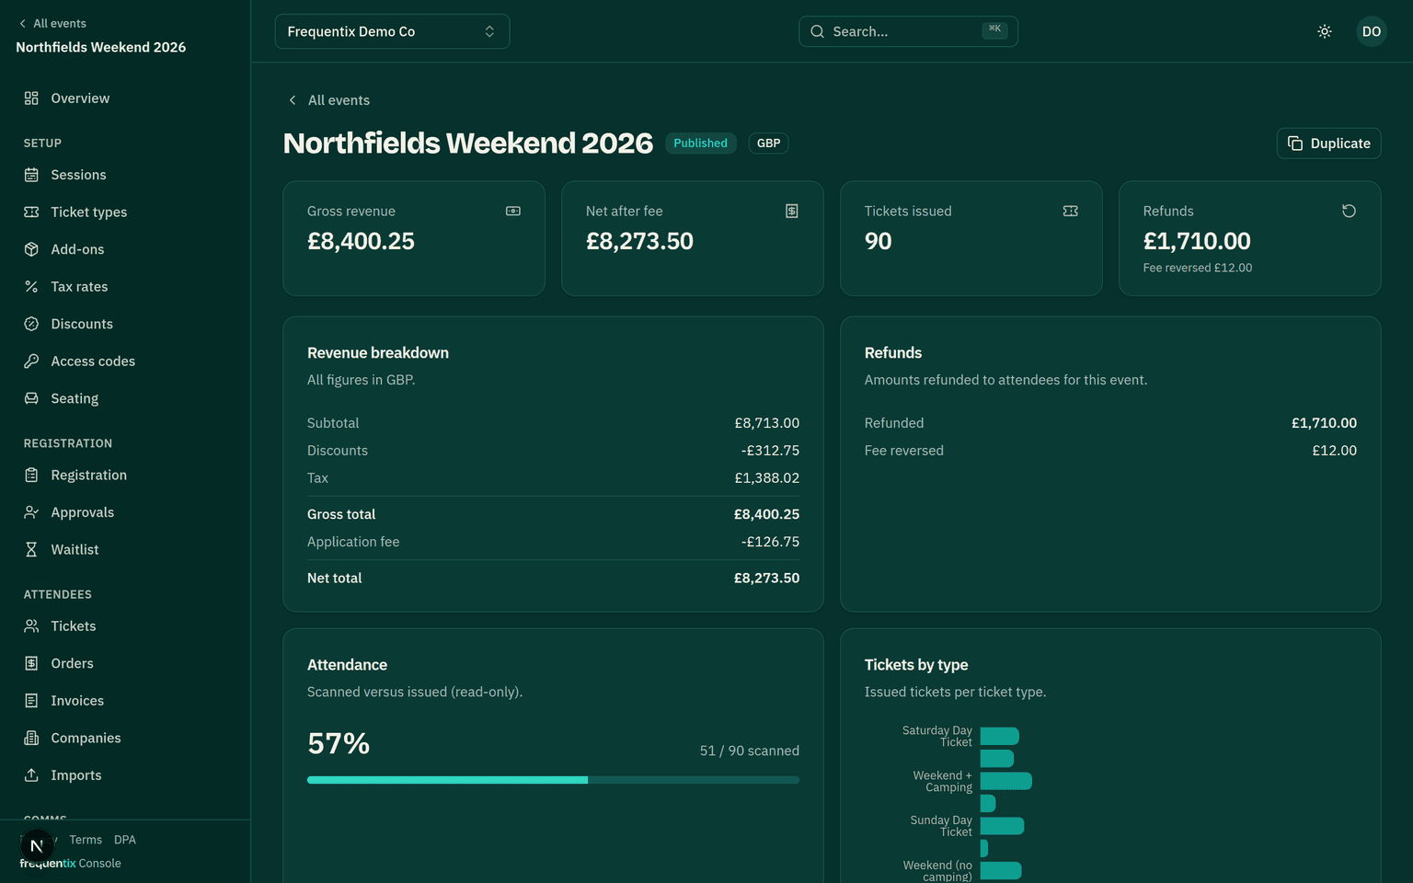Open the DO user avatar menu

(x=1372, y=31)
